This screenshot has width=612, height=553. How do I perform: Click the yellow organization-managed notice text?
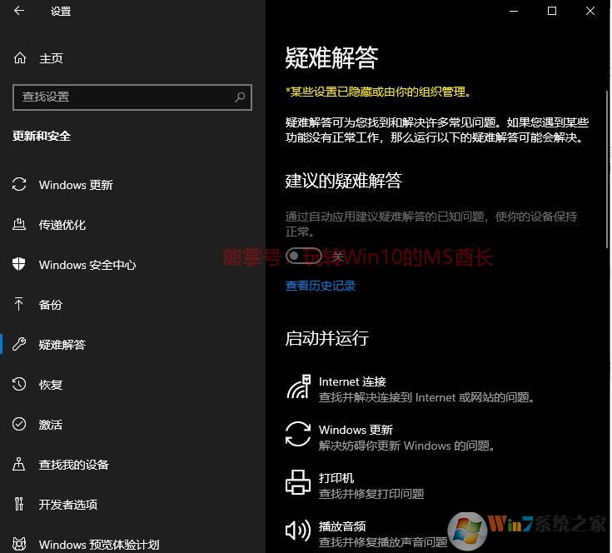point(379,92)
